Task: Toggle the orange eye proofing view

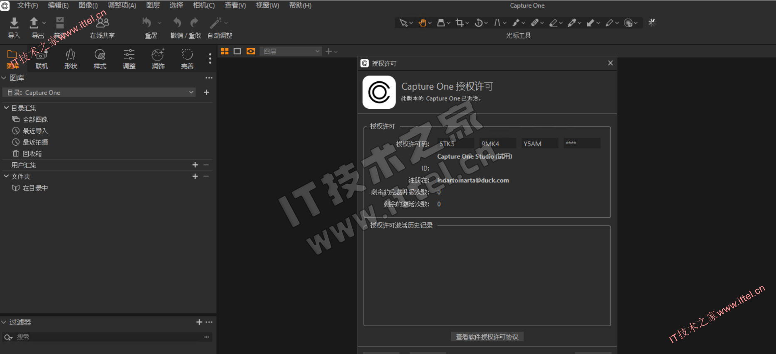Action: tap(250, 51)
